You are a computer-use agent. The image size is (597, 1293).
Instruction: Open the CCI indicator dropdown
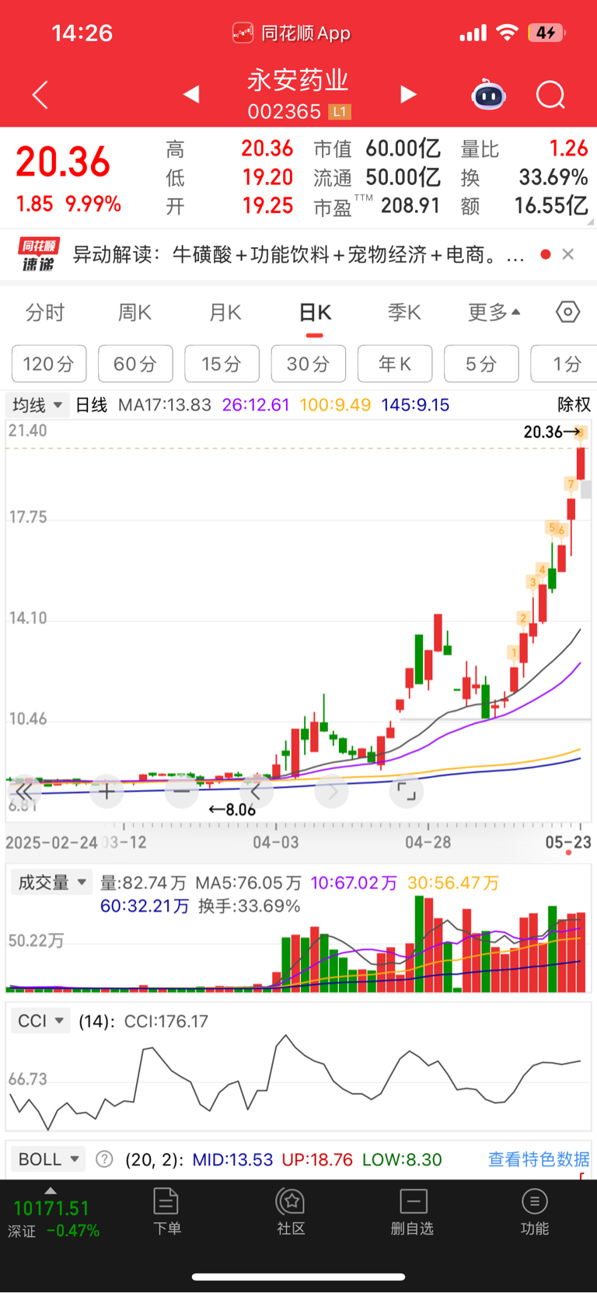(x=40, y=1021)
